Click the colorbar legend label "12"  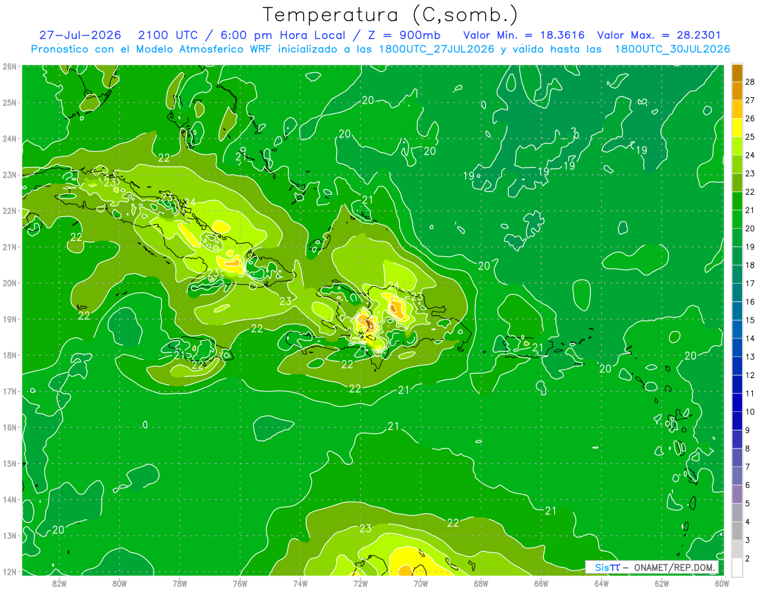750,375
